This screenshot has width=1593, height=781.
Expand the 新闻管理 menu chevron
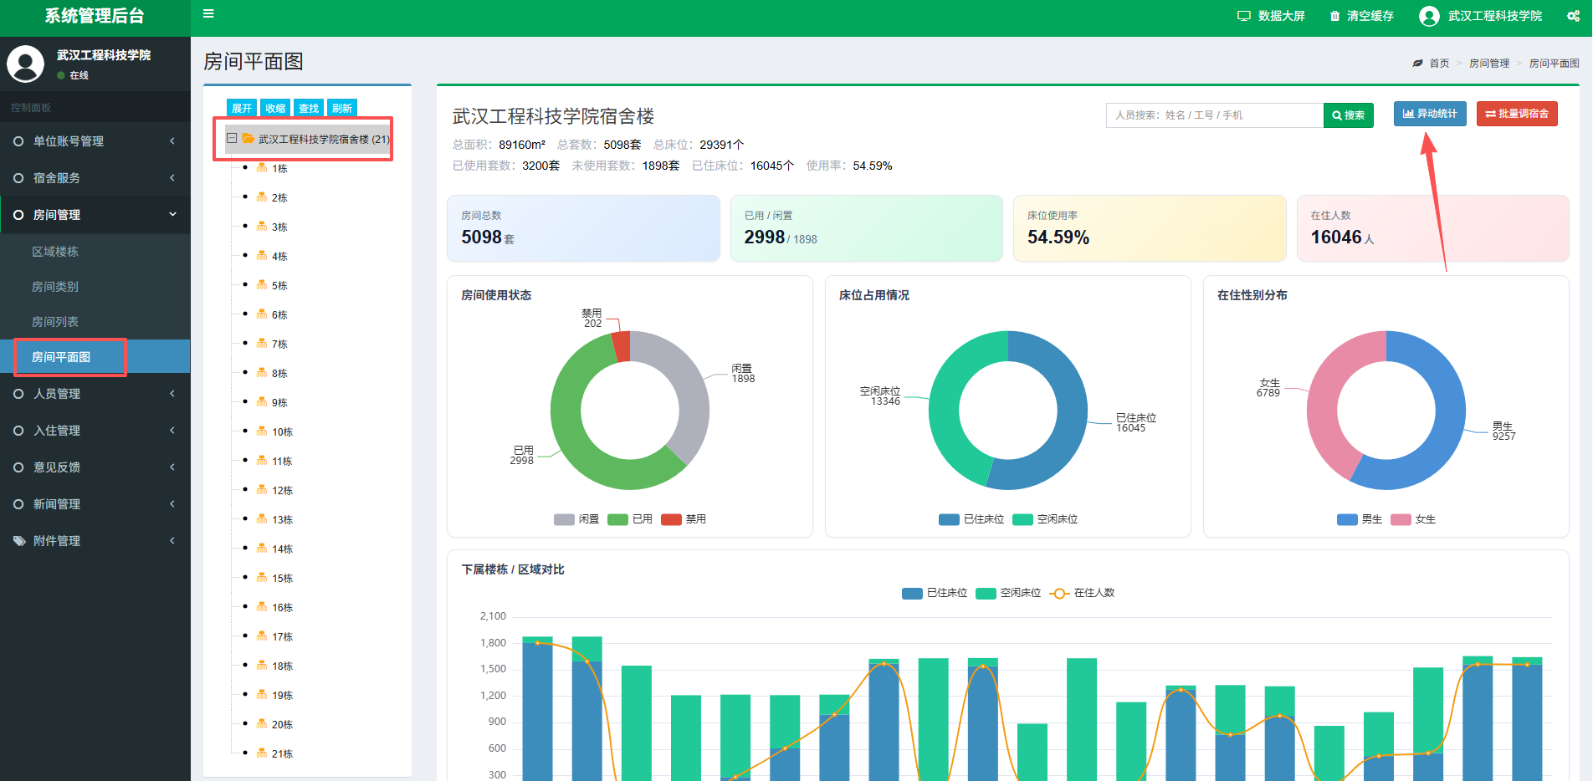tap(172, 504)
